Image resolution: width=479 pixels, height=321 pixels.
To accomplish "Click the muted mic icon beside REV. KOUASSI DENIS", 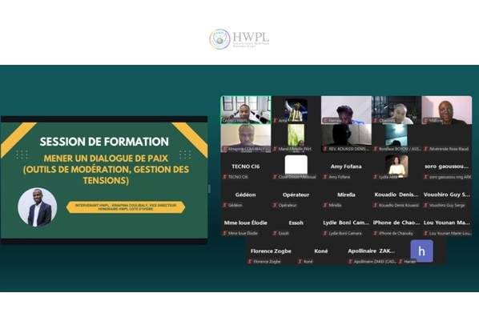I will (325, 149).
